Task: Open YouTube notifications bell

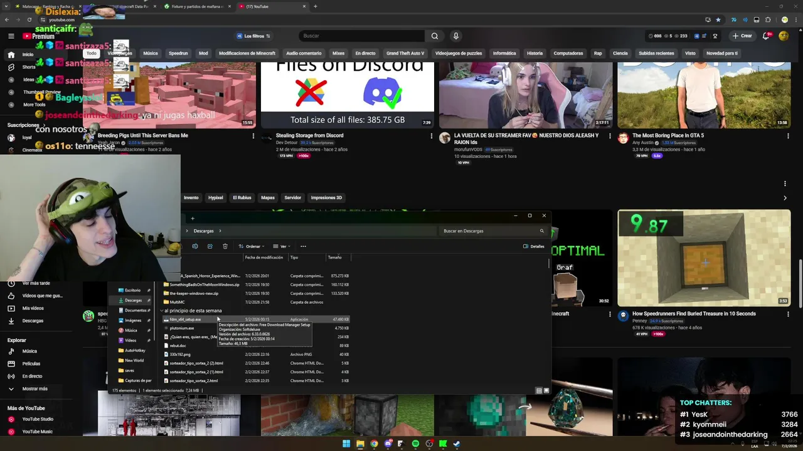Action: (x=766, y=36)
